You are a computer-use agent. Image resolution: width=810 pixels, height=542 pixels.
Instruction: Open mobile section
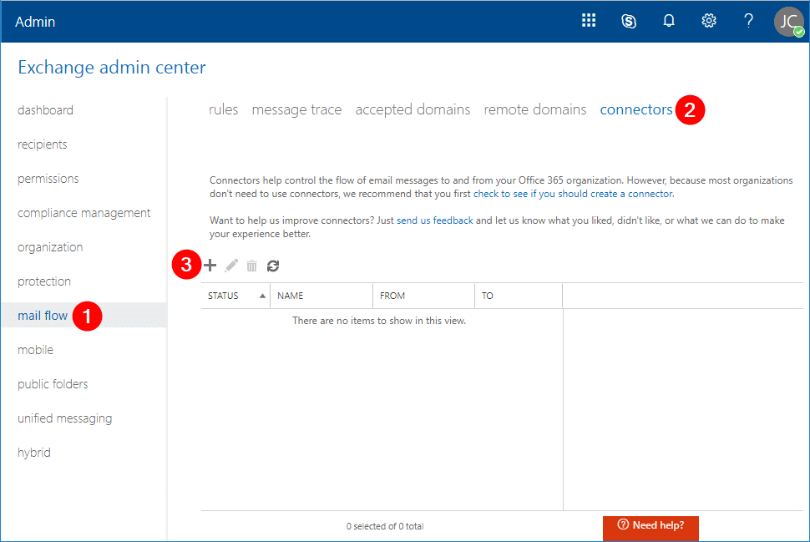[x=35, y=350]
